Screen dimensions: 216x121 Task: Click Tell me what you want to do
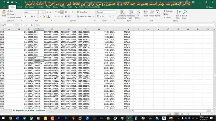click(89, 7)
